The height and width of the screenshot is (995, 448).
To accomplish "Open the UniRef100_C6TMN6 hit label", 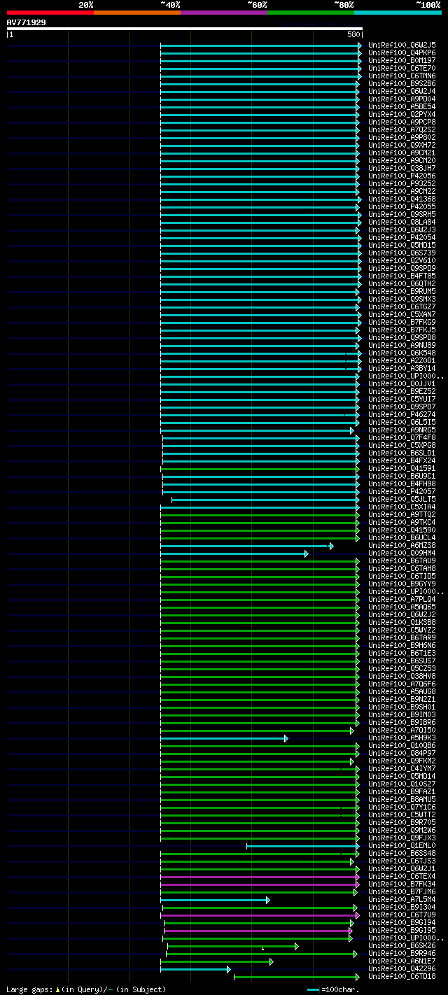I will pyautogui.click(x=402, y=76).
